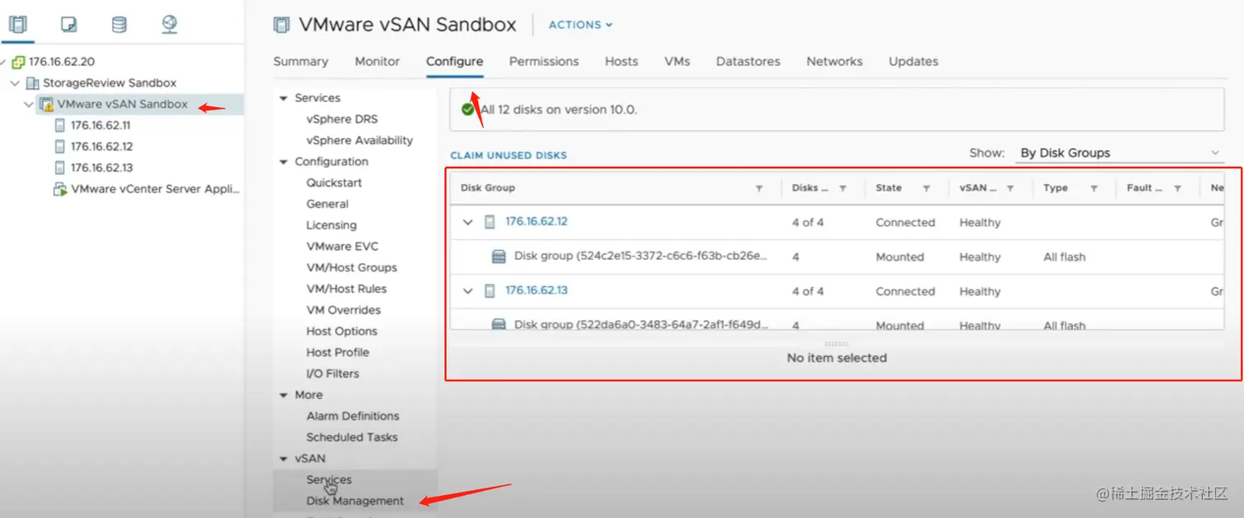The width and height of the screenshot is (1244, 518).
Task: Open host link 176.16.62.12 in table
Action: (x=536, y=222)
